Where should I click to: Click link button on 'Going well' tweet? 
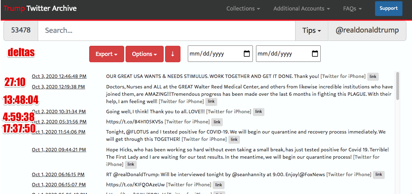pyautogui.click(x=258, y=112)
